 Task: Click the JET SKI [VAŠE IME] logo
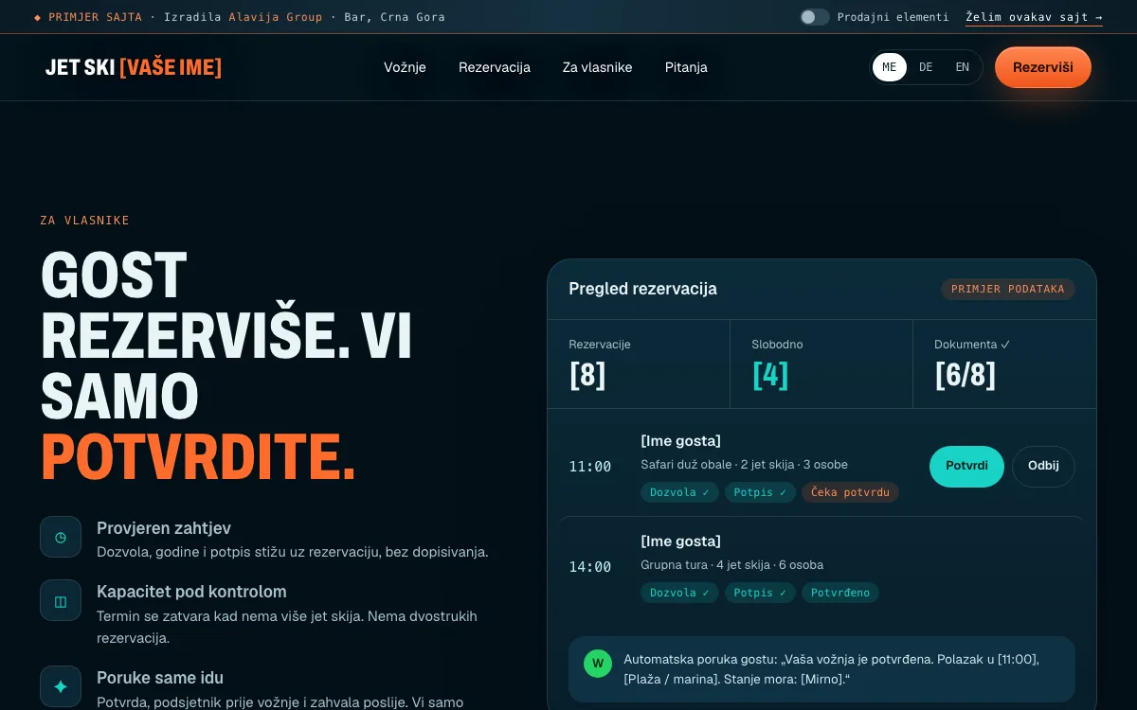click(x=134, y=67)
